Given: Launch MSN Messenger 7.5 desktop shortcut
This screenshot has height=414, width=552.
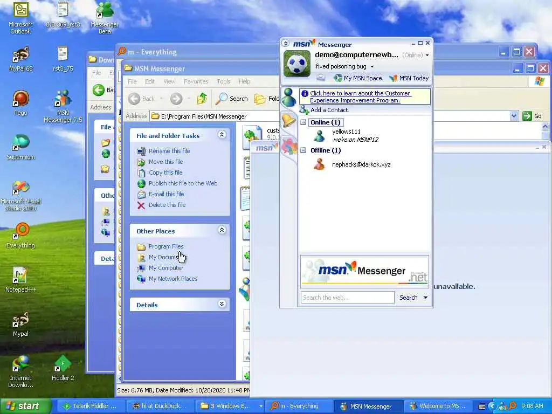Looking at the screenshot, I should 63,106.
